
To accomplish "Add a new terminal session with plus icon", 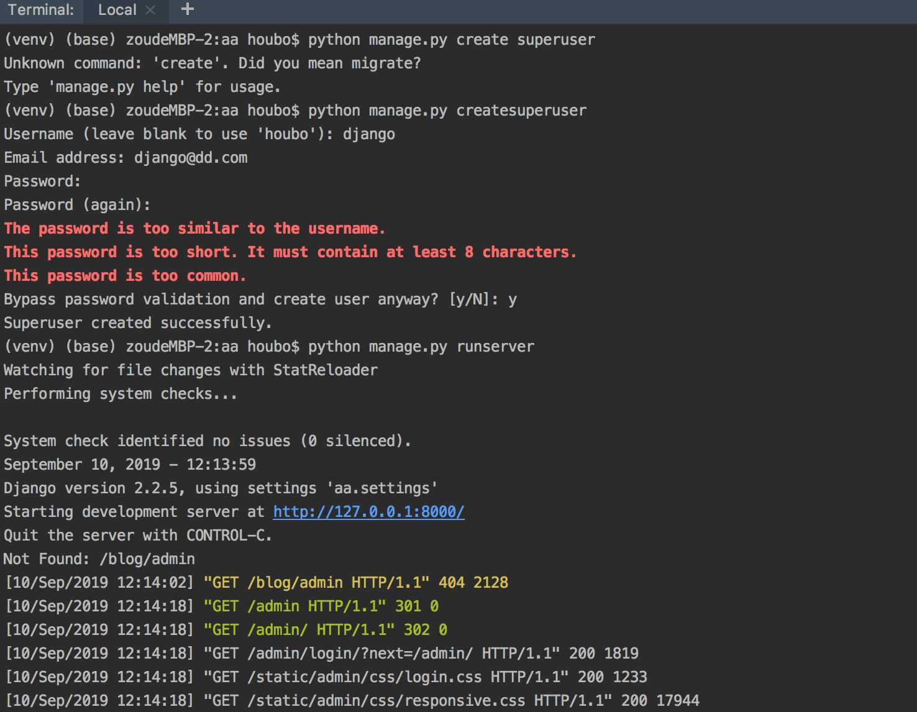I will 187,9.
